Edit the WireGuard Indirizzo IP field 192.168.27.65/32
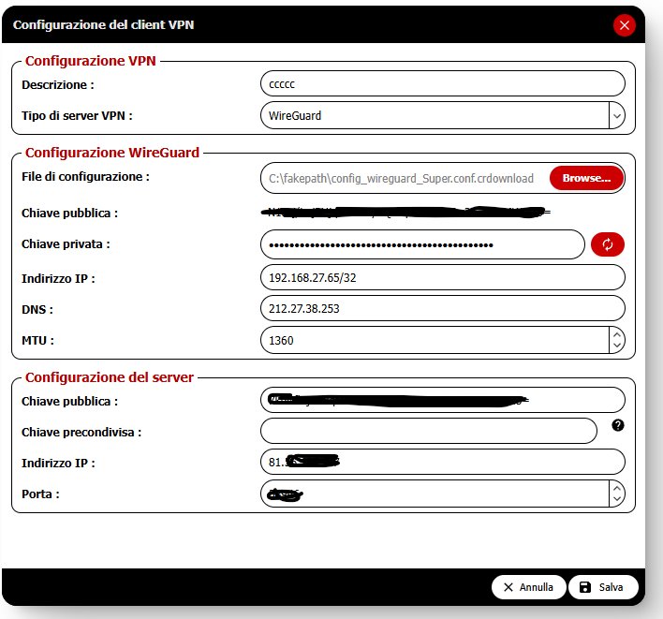663x619 pixels. click(x=443, y=277)
